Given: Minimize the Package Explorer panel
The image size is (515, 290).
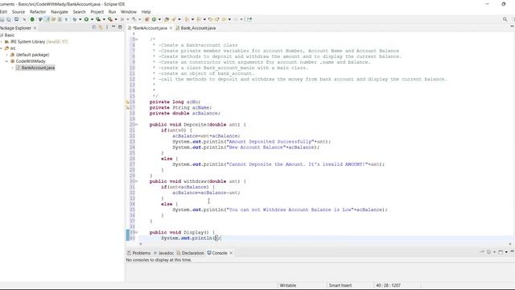Looking at the screenshot, I should point(113,27).
